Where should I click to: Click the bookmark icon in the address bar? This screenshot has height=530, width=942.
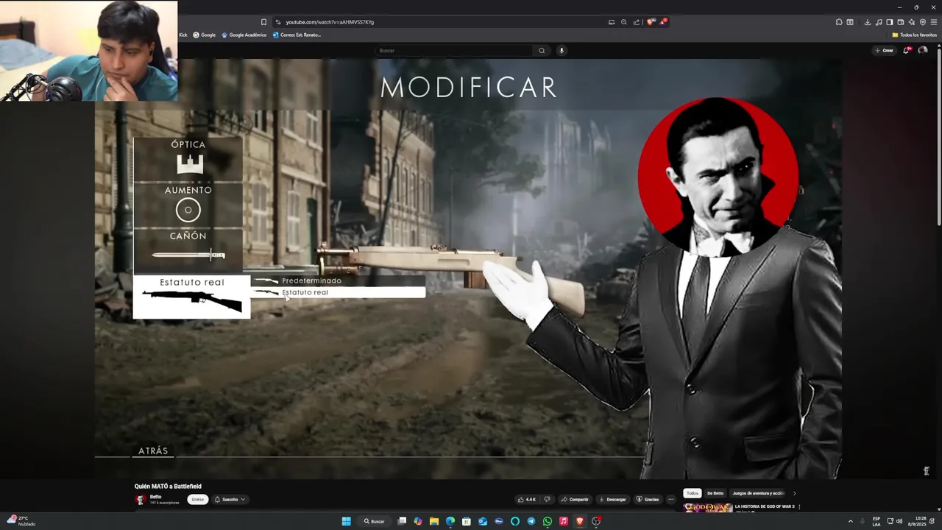coord(263,22)
